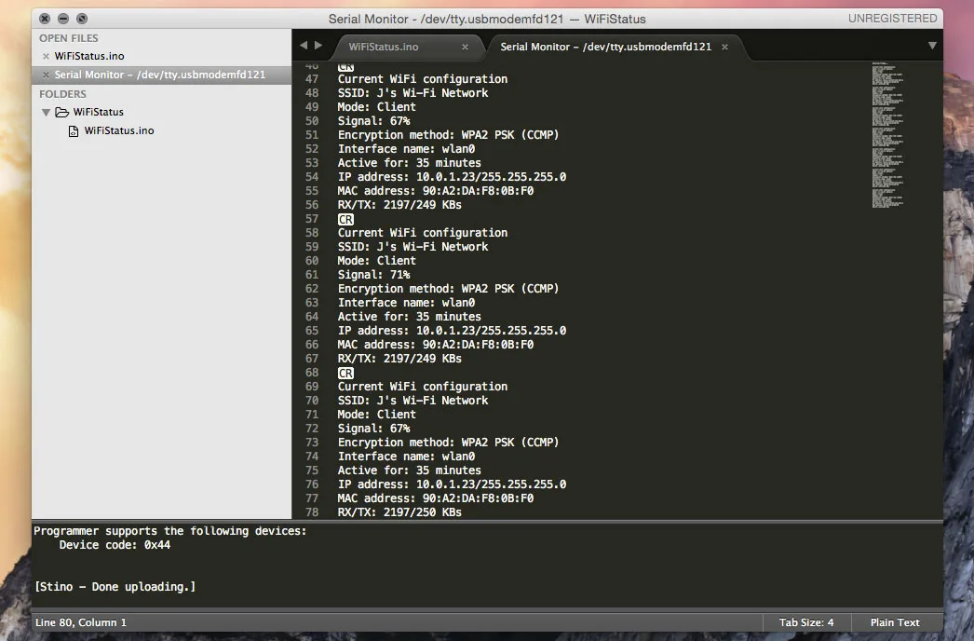Collapse the WiFiStatus folder tree
The width and height of the screenshot is (974, 641).
point(45,112)
